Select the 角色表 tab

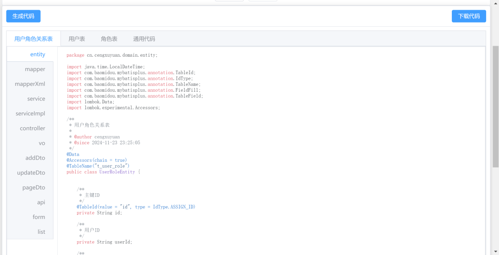point(109,39)
